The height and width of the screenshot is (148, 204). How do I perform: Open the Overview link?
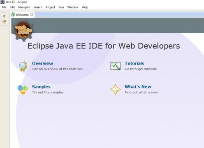[x=42, y=63]
